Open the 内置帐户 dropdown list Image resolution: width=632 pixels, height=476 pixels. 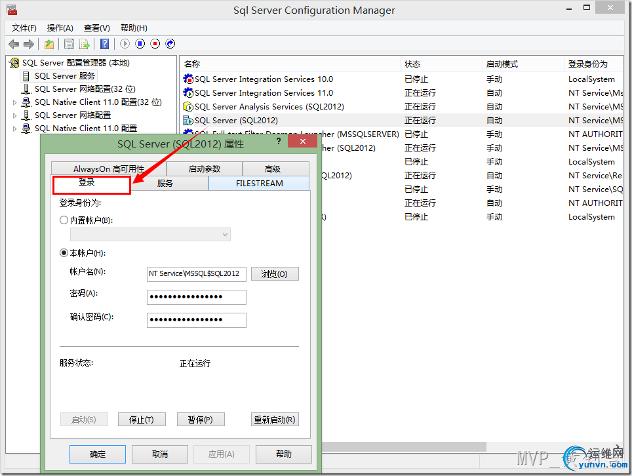pyautogui.click(x=150, y=234)
